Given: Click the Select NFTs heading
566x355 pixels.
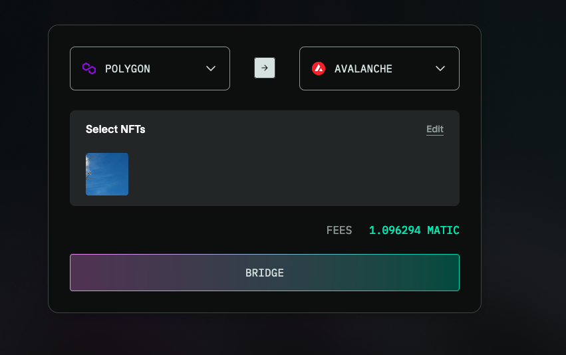Looking at the screenshot, I should (116, 129).
